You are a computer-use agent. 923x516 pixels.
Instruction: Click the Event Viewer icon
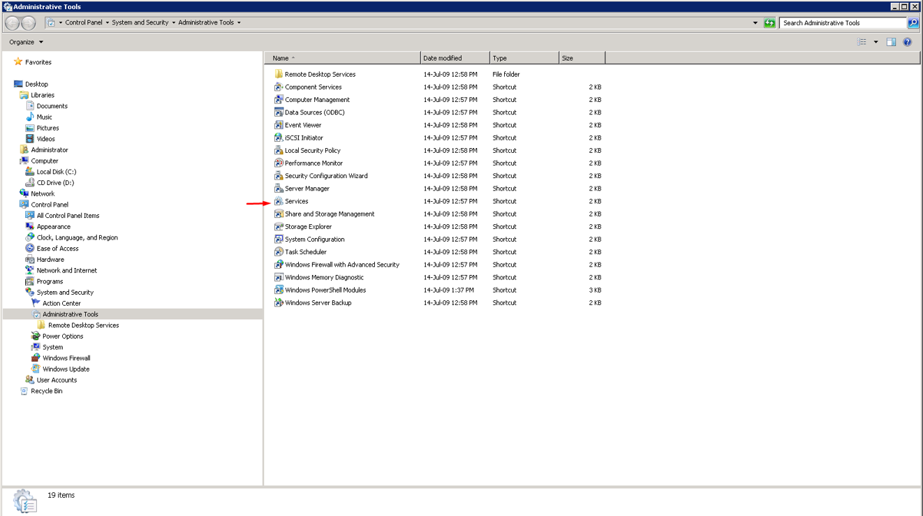tap(279, 125)
